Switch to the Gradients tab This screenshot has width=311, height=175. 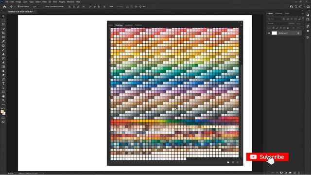point(129,25)
